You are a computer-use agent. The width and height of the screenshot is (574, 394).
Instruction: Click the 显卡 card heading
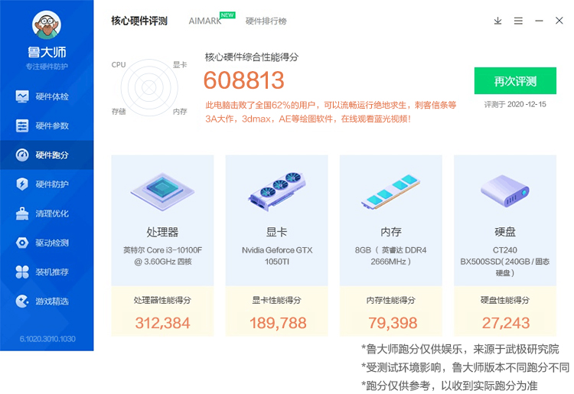click(277, 232)
